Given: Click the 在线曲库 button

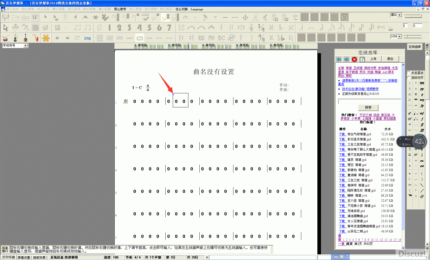Looking at the screenshot, I should (415, 47).
